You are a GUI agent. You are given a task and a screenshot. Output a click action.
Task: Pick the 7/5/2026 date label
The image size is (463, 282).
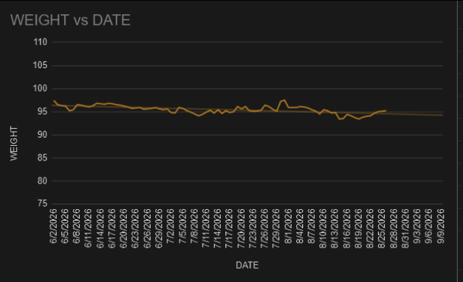pyautogui.click(x=182, y=226)
